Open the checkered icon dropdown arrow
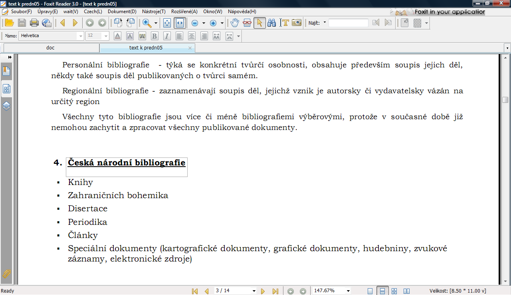Viewport: 511px width, 295px height. click(x=427, y=23)
